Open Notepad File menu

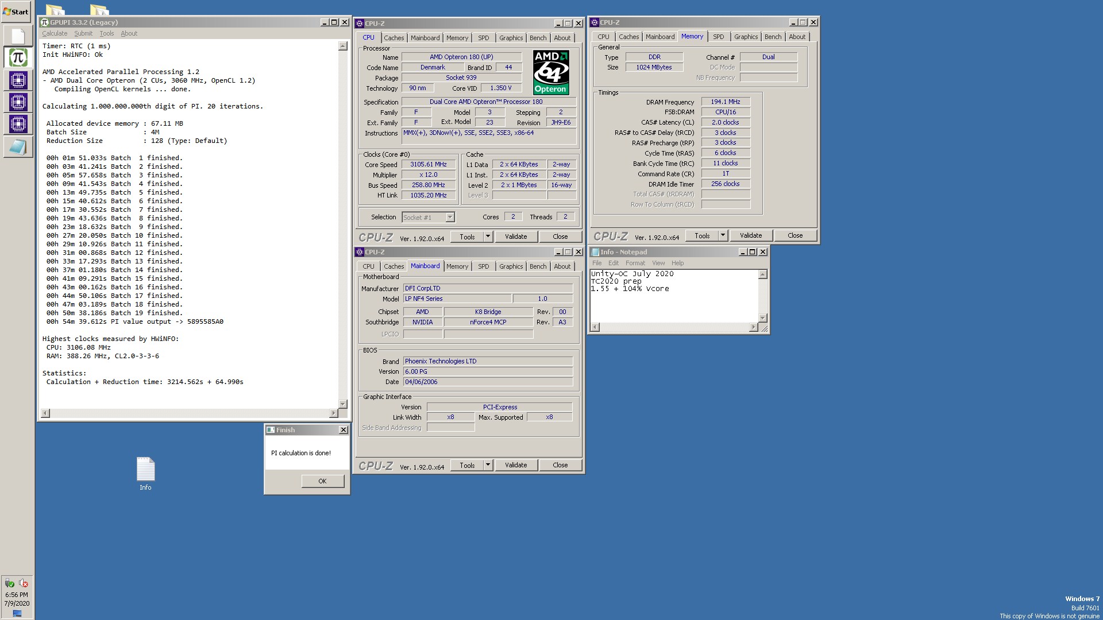point(597,263)
